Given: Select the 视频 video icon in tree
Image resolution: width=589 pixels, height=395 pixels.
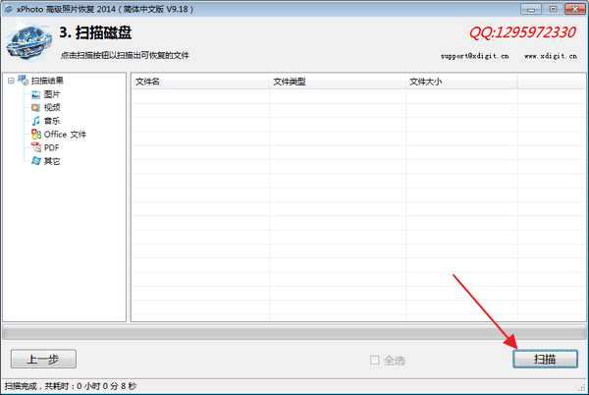Looking at the screenshot, I should coord(35,108).
